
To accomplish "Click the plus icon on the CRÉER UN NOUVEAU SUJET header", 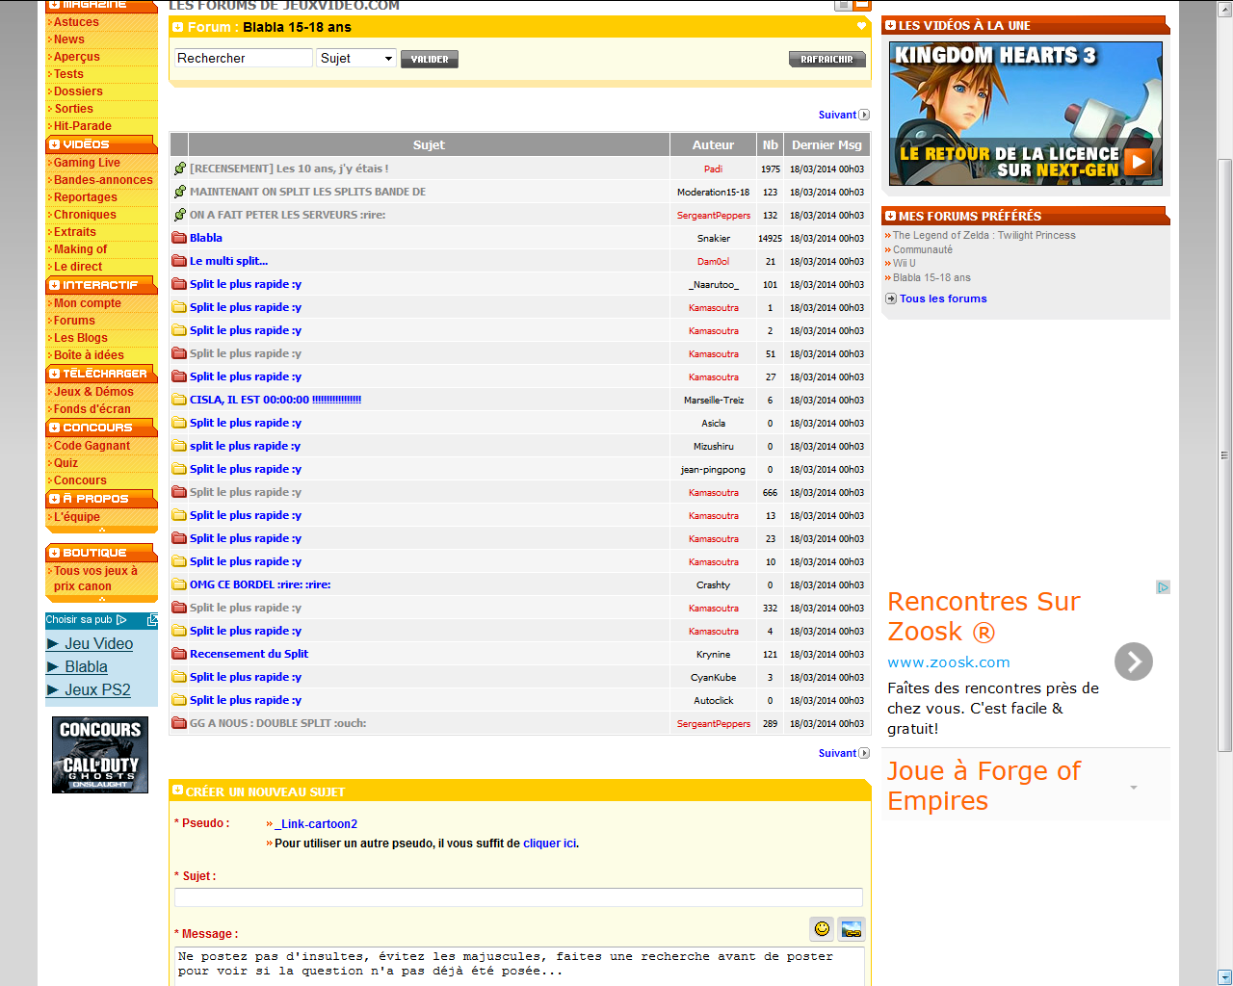I will point(177,791).
